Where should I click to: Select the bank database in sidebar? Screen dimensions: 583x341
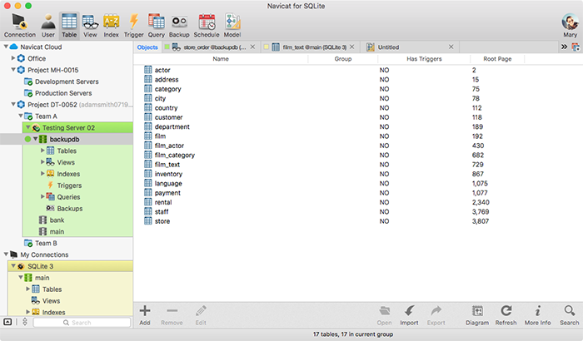(57, 220)
